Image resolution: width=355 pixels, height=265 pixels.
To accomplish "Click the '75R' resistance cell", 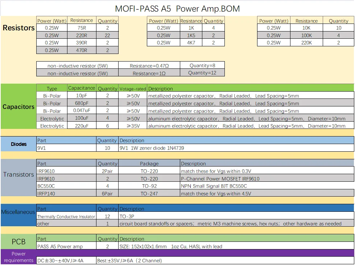I will (x=82, y=28).
